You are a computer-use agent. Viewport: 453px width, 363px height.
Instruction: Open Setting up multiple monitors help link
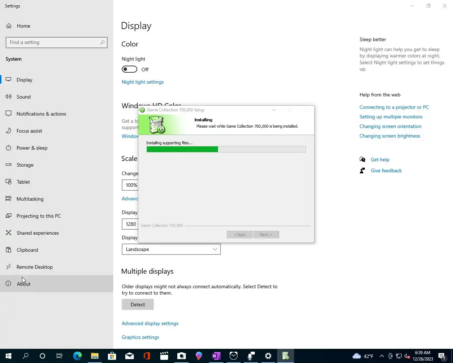pos(391,117)
